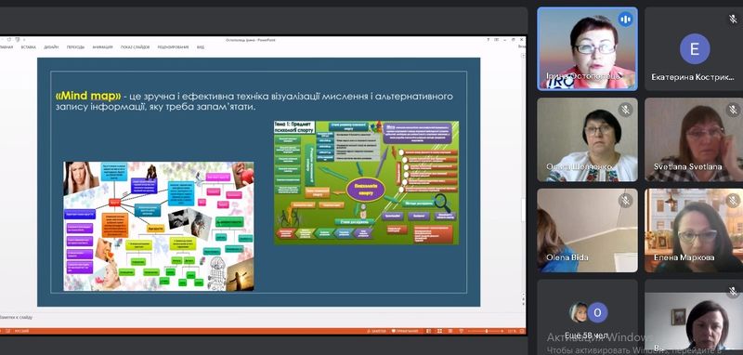Start slide show from the status bar icon
The height and width of the screenshot is (355, 743).
[461, 331]
